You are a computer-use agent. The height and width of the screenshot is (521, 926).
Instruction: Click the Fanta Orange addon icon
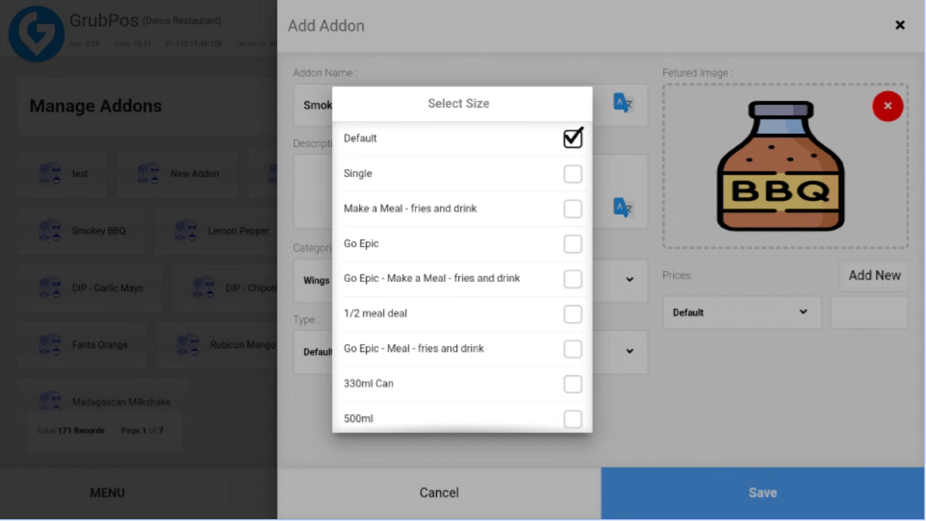[x=50, y=345]
